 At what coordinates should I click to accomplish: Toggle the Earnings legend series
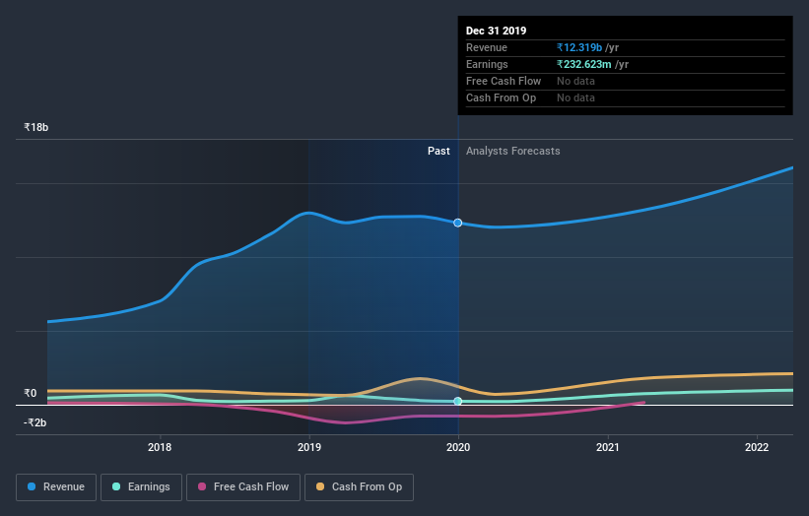point(141,487)
